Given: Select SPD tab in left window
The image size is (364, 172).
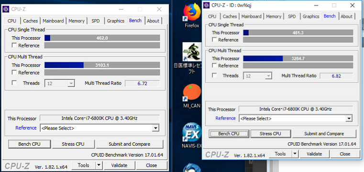Looking at the screenshot, I should pos(95,21).
